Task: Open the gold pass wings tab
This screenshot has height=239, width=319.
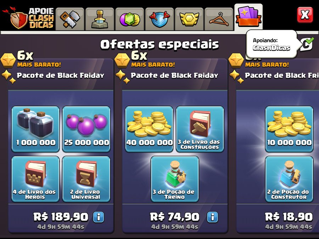Action: [189, 19]
